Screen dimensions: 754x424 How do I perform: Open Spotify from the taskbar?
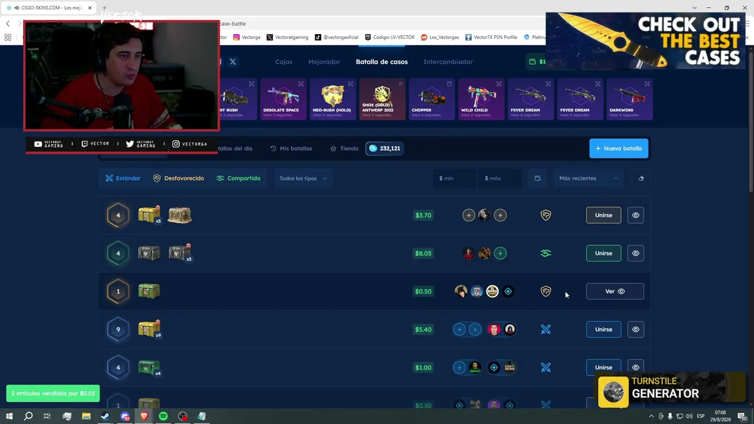pyautogui.click(x=163, y=416)
